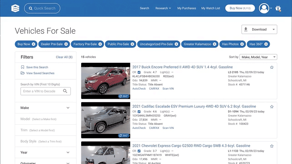Open the white Chevrolet Express thumbnail
The image size is (292, 164).
point(105,153)
